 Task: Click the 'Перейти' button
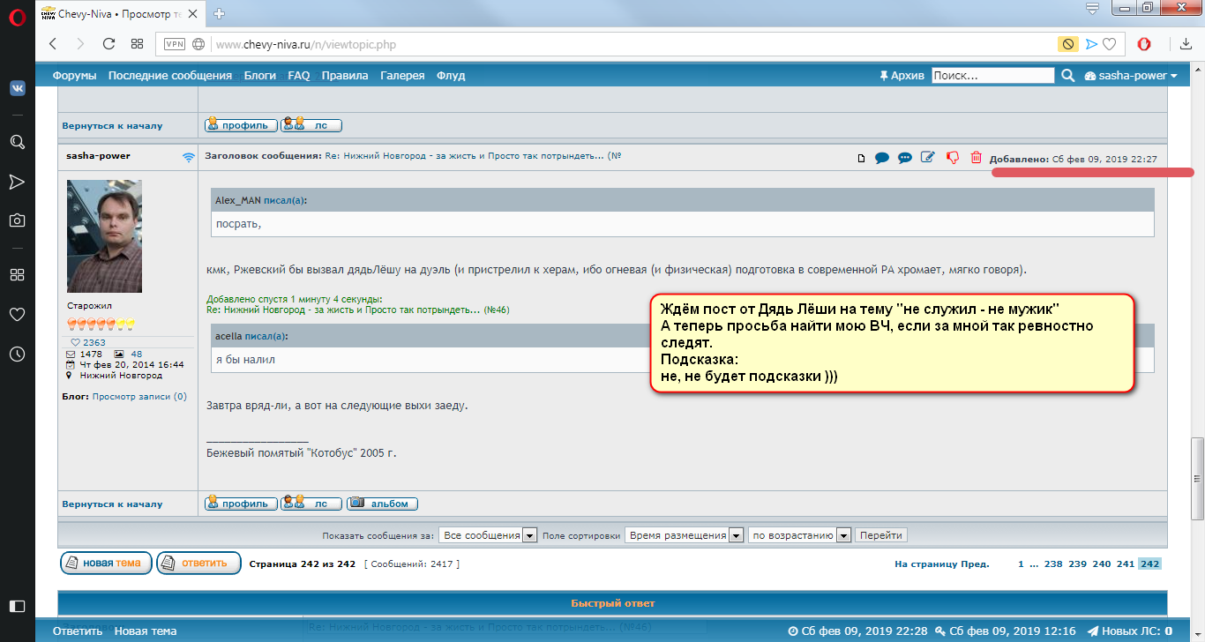click(880, 535)
